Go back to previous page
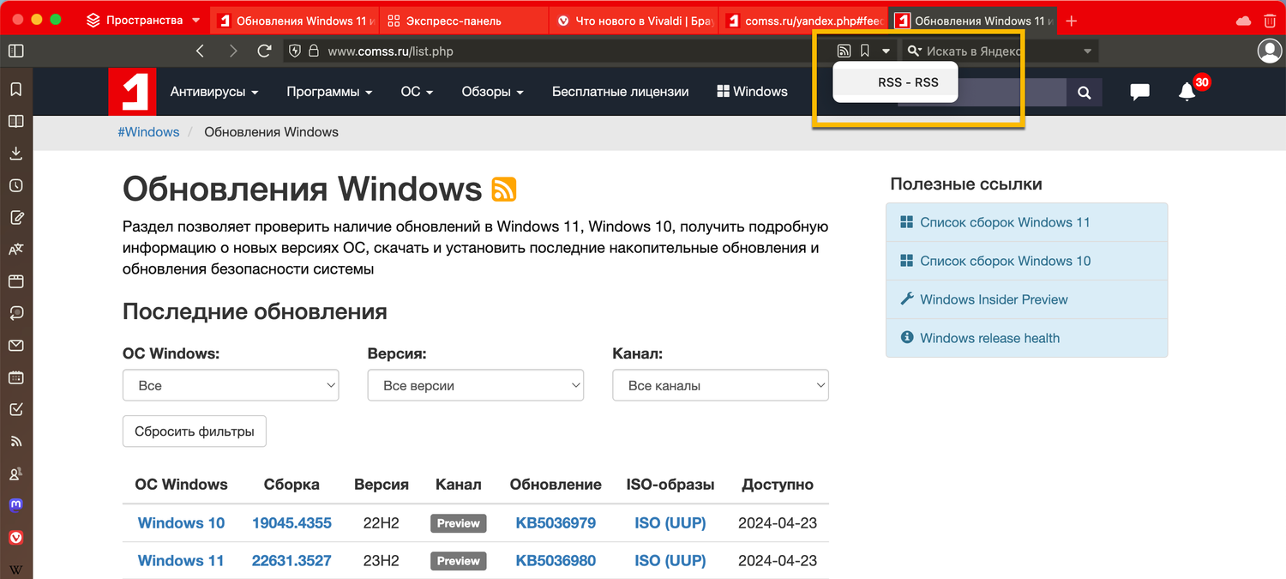Screen dimensions: 1286x579 pos(200,51)
